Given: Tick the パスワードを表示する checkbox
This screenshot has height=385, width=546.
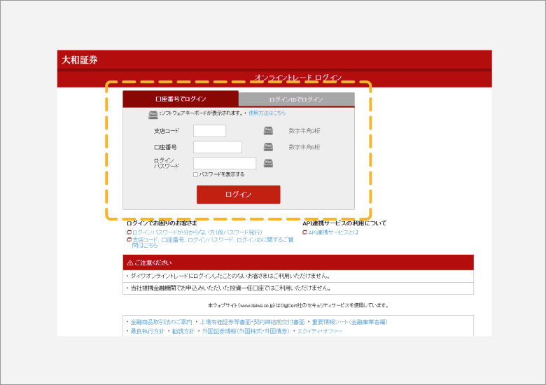Looking at the screenshot, I should (x=195, y=174).
